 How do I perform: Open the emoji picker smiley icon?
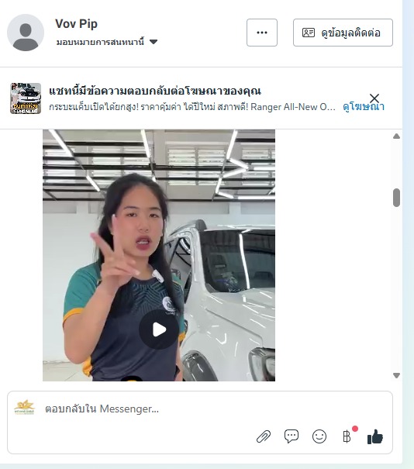(319, 436)
